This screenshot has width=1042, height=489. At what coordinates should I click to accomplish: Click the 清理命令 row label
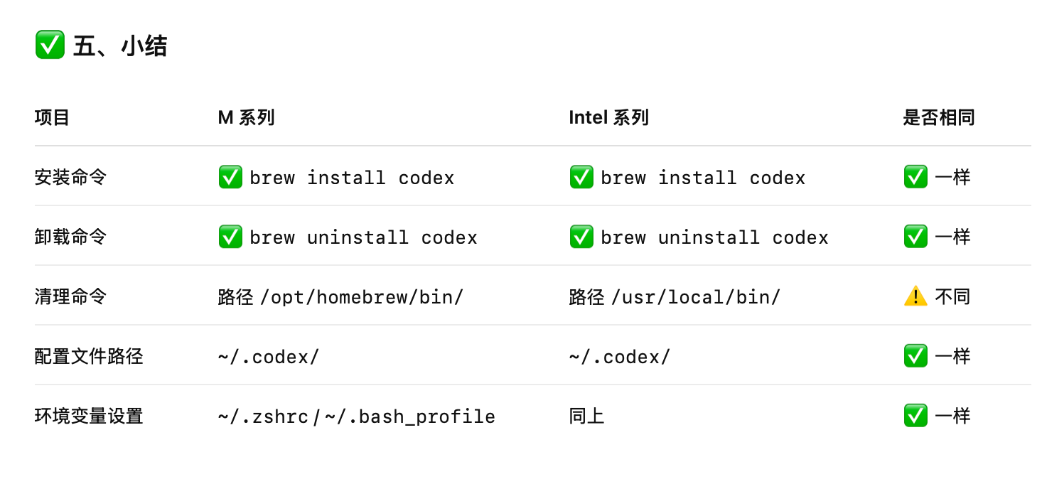pos(70,296)
